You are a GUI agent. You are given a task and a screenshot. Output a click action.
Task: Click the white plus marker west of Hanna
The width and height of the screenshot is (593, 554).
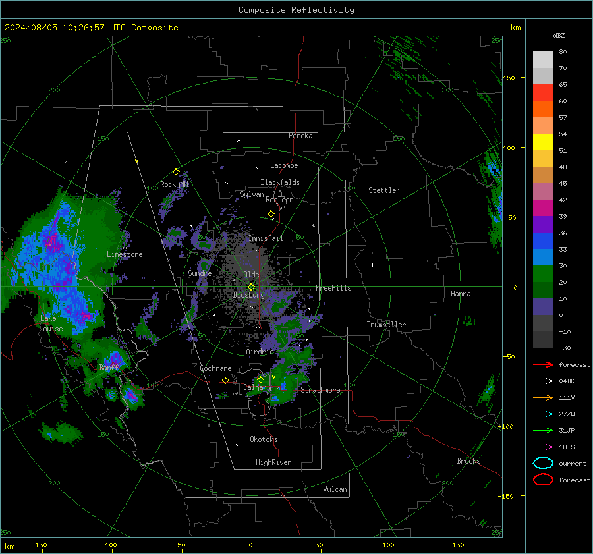coord(372,265)
